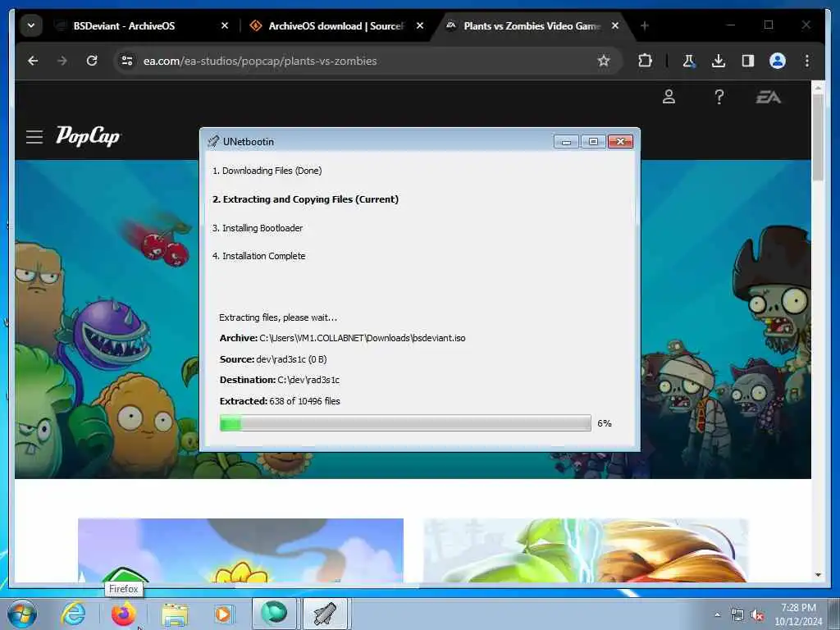This screenshot has height=630, width=840.
Task: Click the page vertical scrollbar thumb
Action: [x=818, y=137]
